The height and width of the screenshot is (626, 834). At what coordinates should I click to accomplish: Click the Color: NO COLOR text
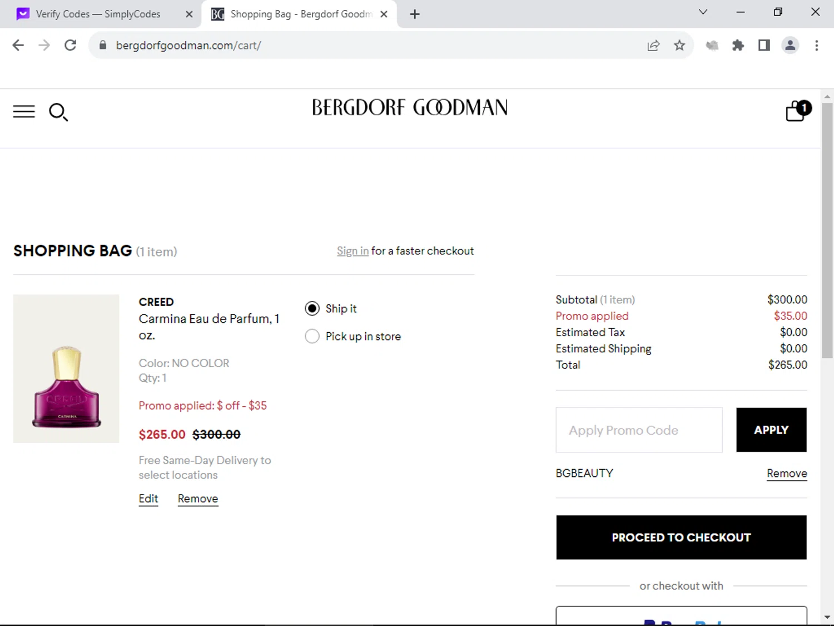[x=183, y=363]
